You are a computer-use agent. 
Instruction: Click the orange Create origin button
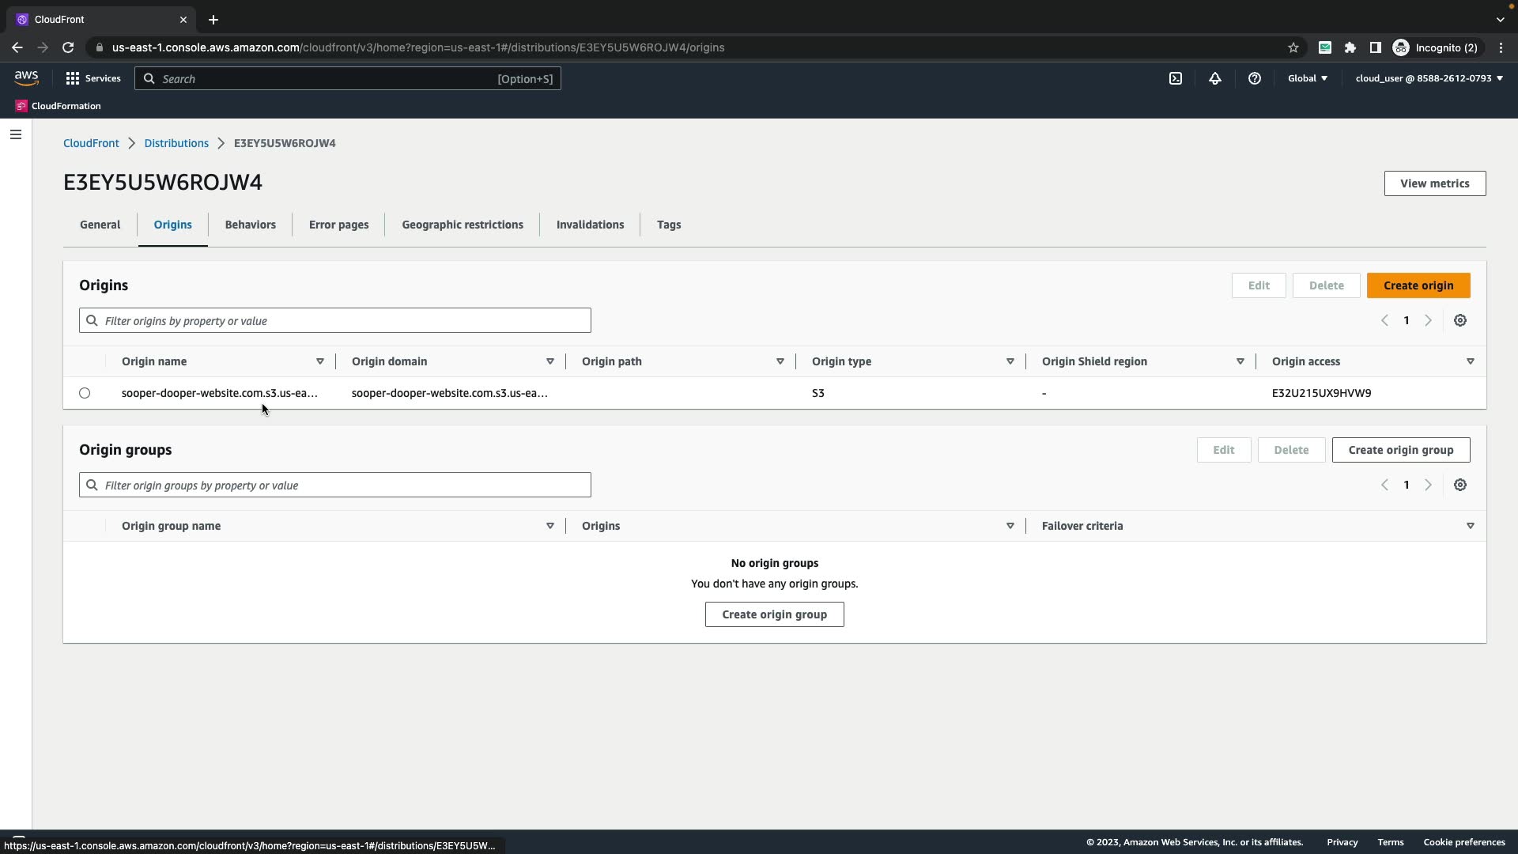click(x=1418, y=285)
